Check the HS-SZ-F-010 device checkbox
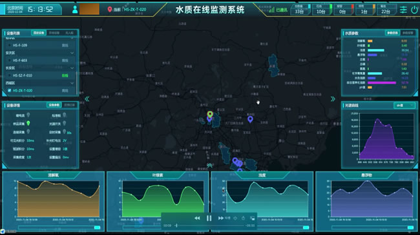Viewport: 420px width, 235px height. pos(10,75)
